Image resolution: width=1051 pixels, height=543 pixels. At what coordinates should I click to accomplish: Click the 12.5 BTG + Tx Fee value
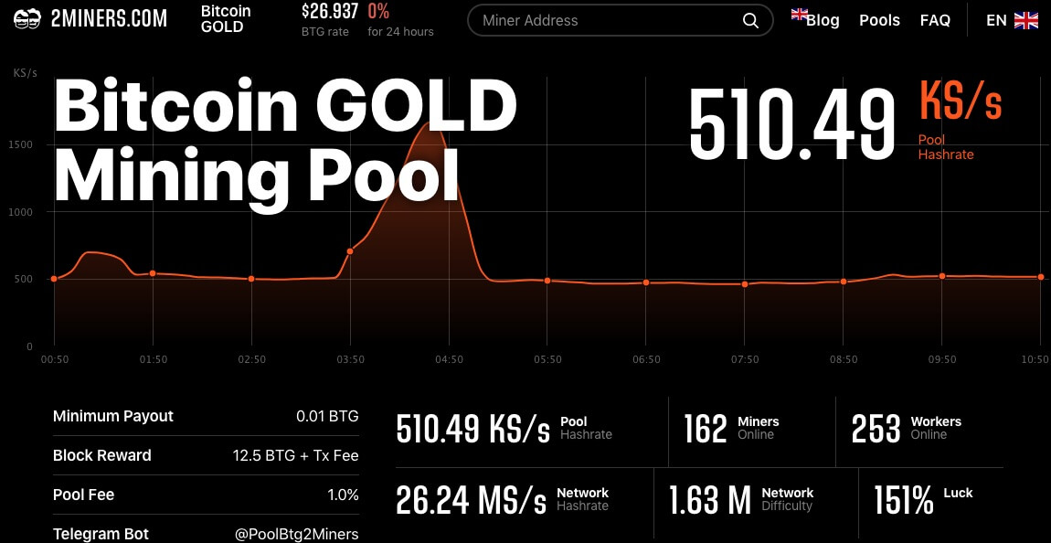pos(295,456)
